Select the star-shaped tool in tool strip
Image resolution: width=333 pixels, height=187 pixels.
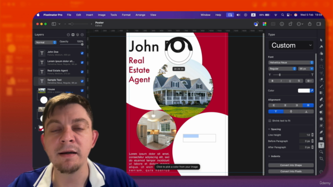pos(321,60)
